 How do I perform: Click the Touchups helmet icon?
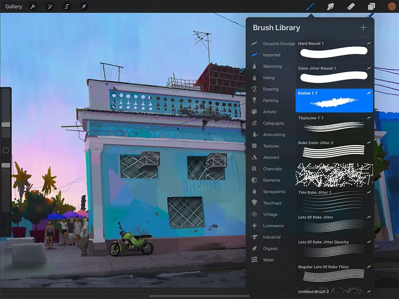click(x=254, y=203)
